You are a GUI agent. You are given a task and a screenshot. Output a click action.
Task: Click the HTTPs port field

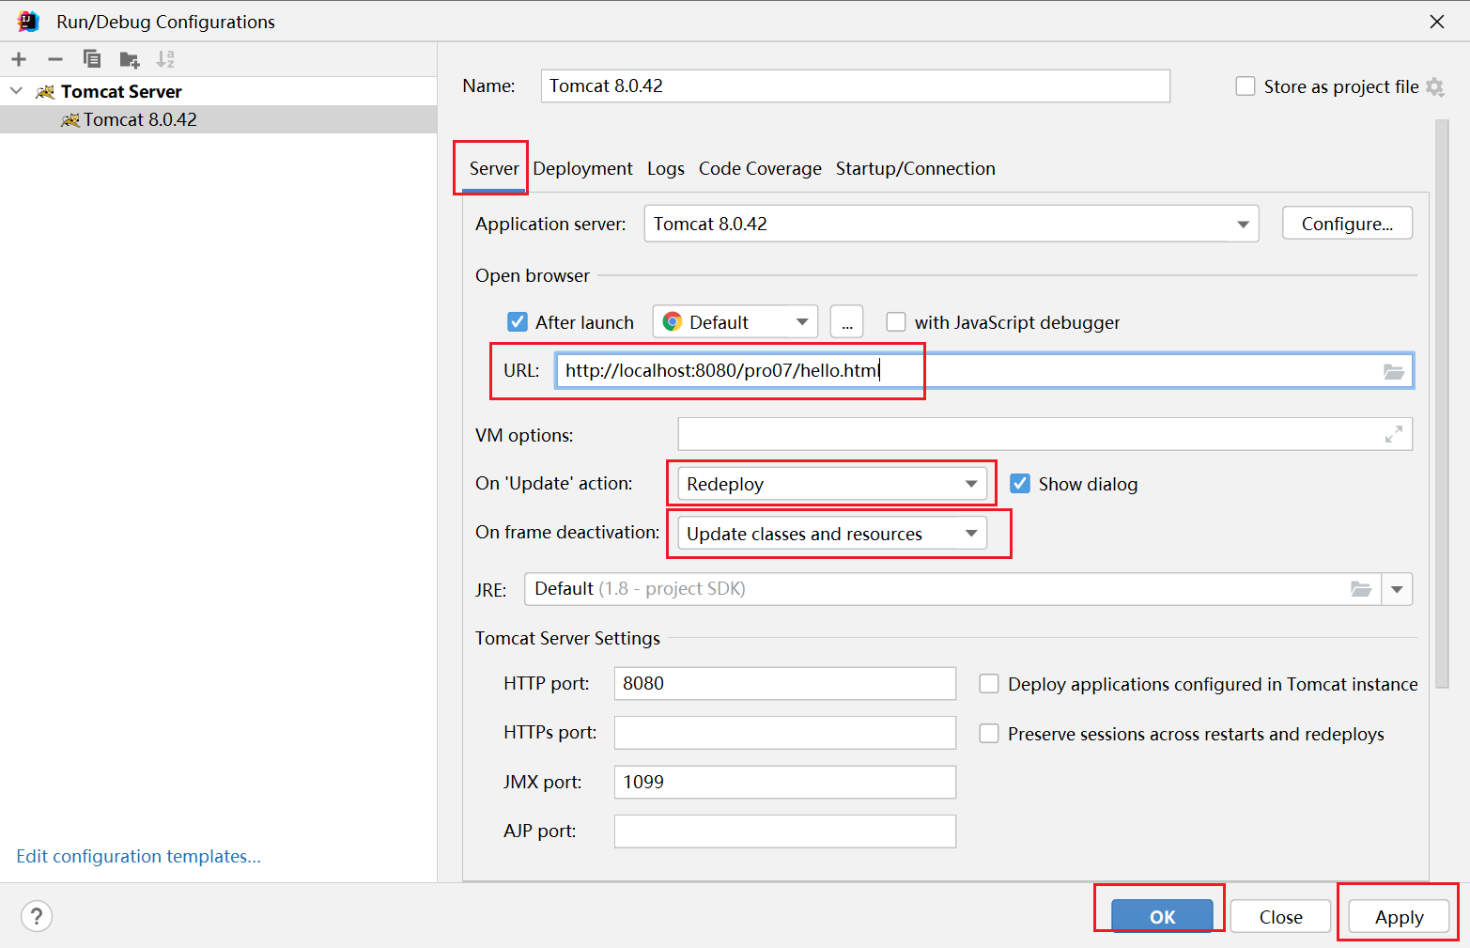point(784,733)
